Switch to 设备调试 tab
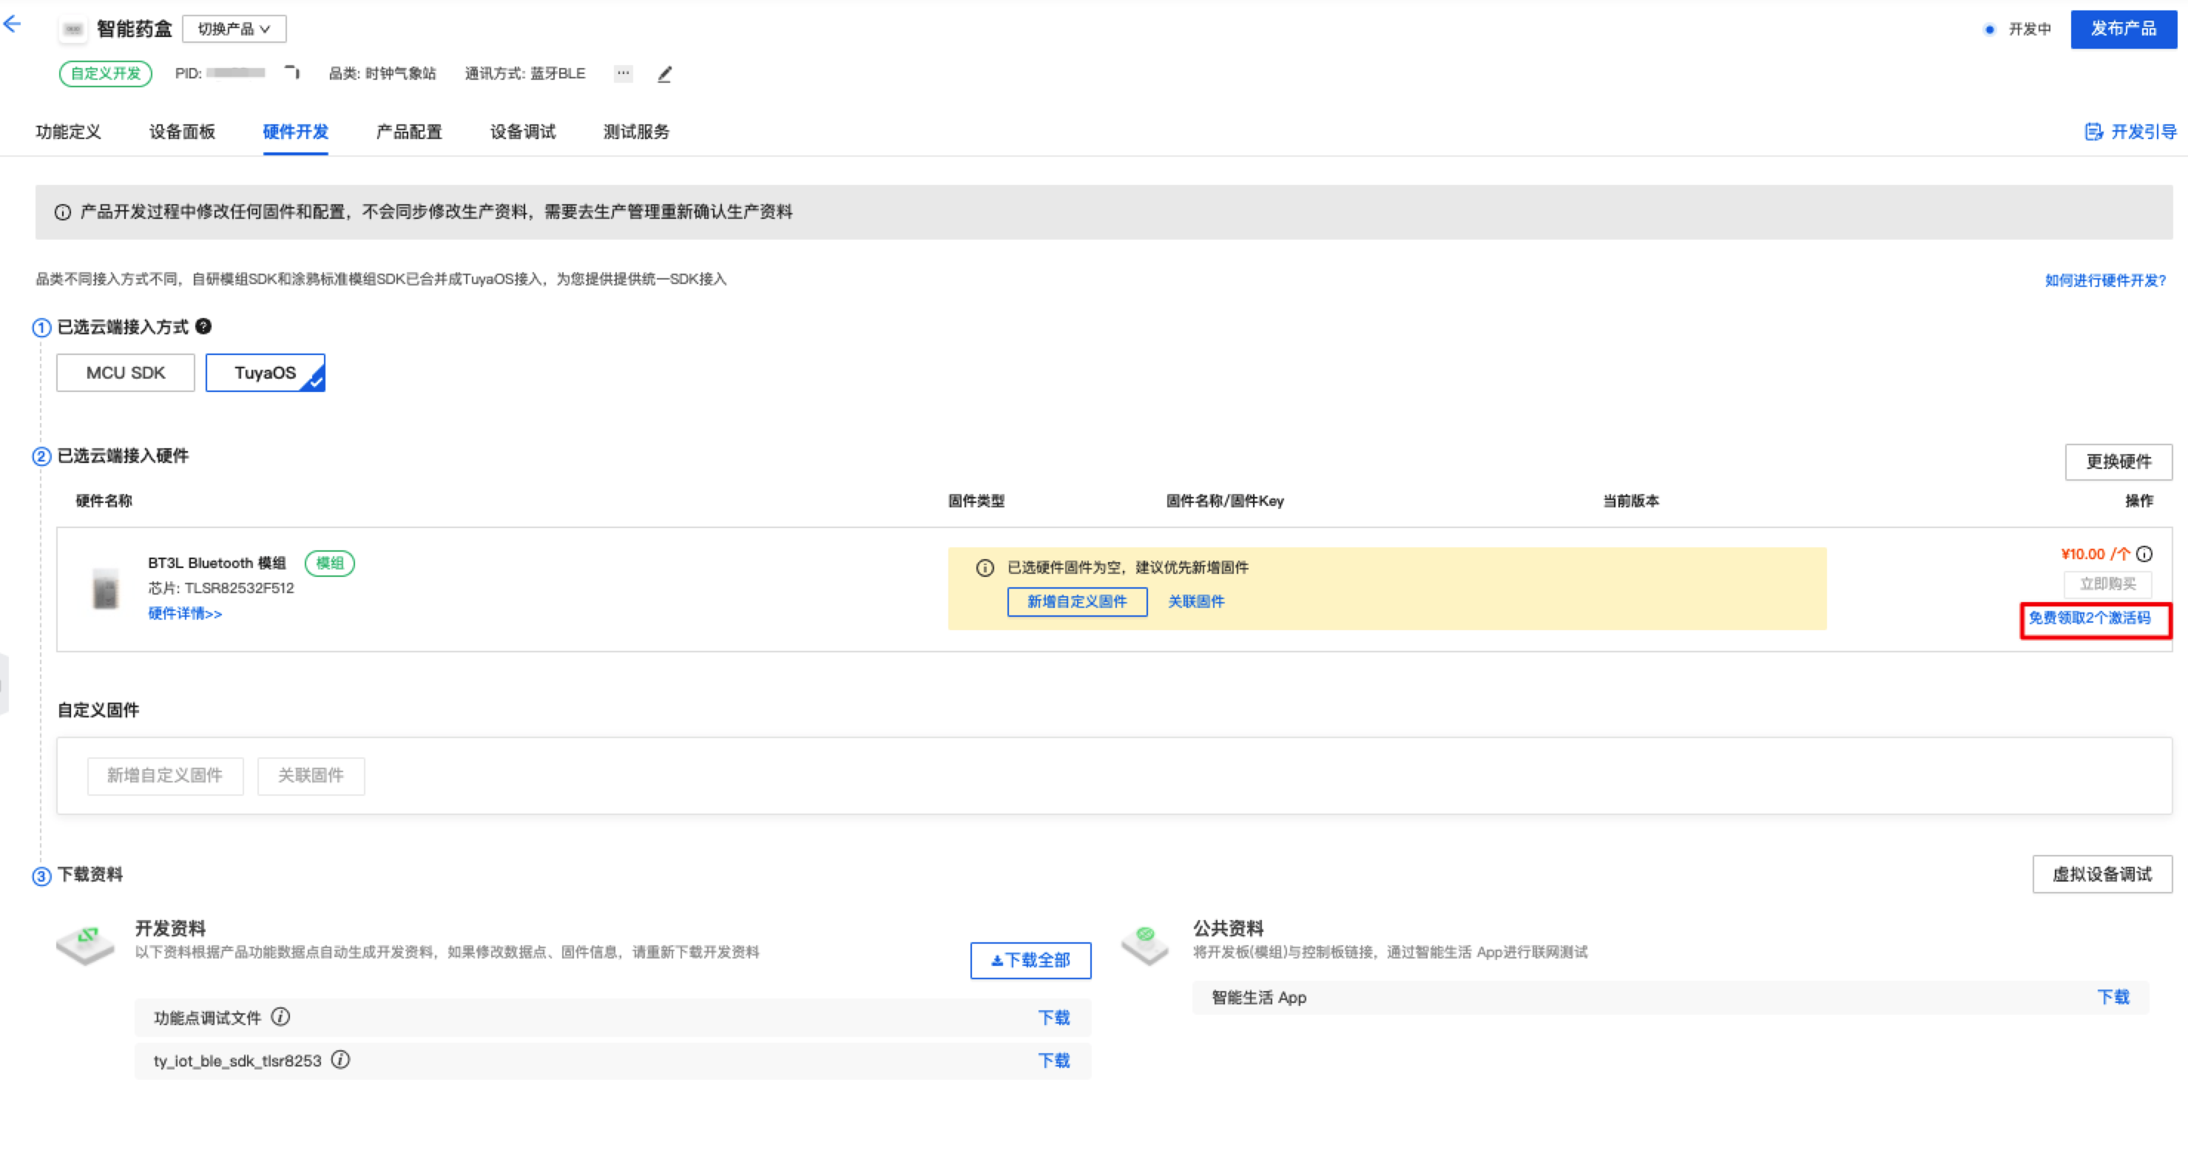This screenshot has width=2188, height=1173. click(x=522, y=132)
